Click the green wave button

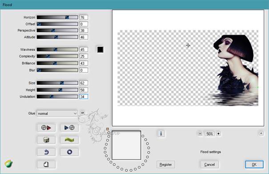tap(69, 140)
